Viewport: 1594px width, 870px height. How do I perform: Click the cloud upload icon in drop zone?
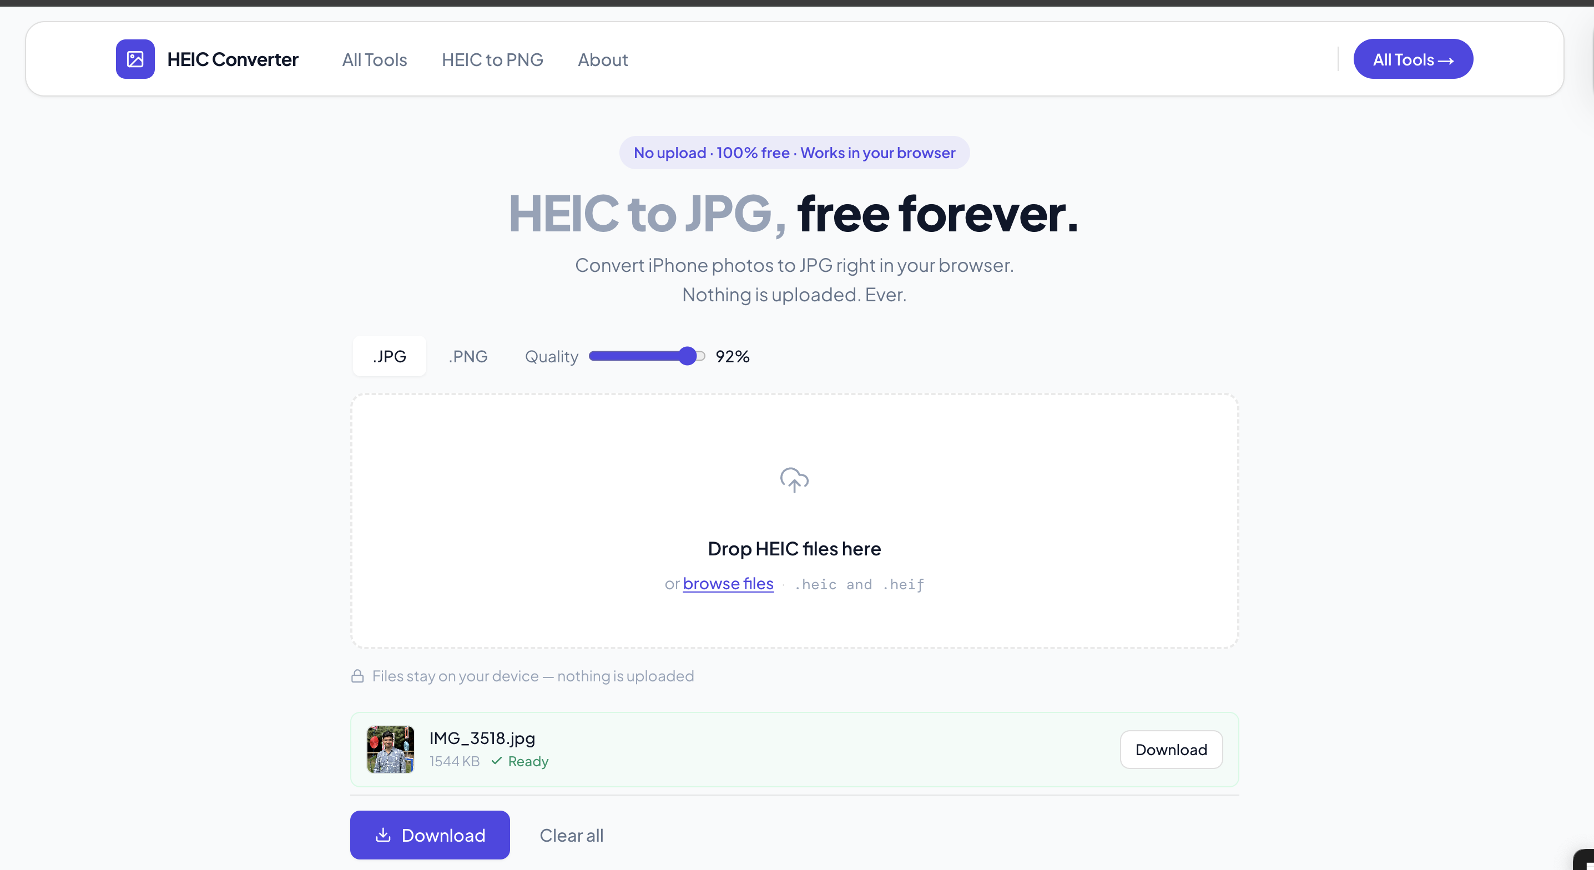pyautogui.click(x=794, y=479)
